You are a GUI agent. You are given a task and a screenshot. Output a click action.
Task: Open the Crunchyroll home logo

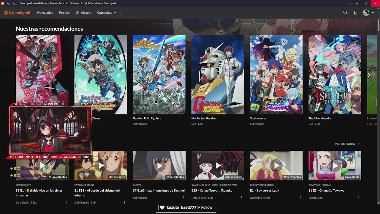pos(17,13)
